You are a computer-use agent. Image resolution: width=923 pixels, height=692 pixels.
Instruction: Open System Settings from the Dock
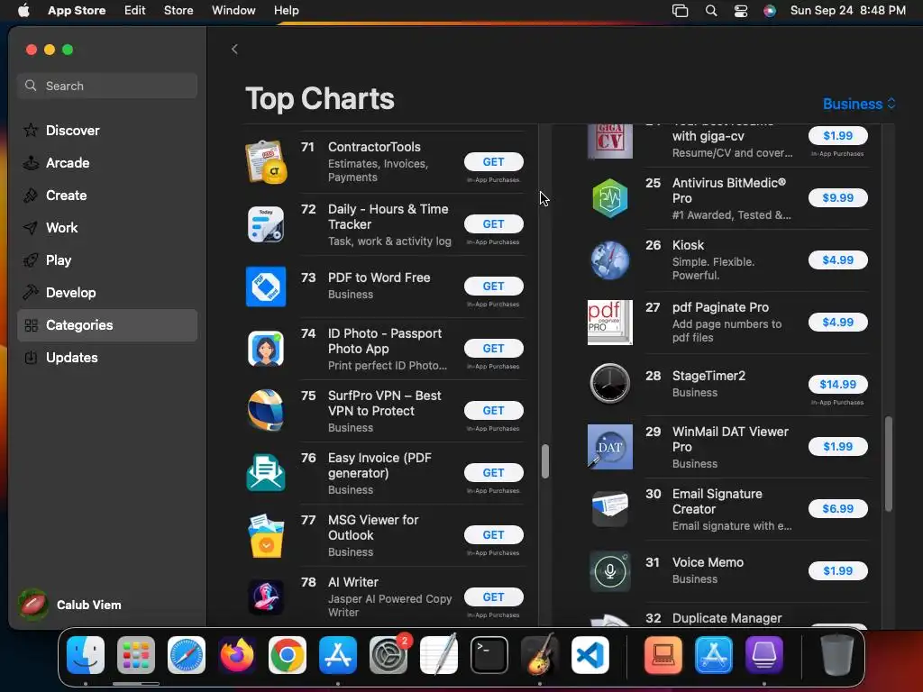[388, 655]
